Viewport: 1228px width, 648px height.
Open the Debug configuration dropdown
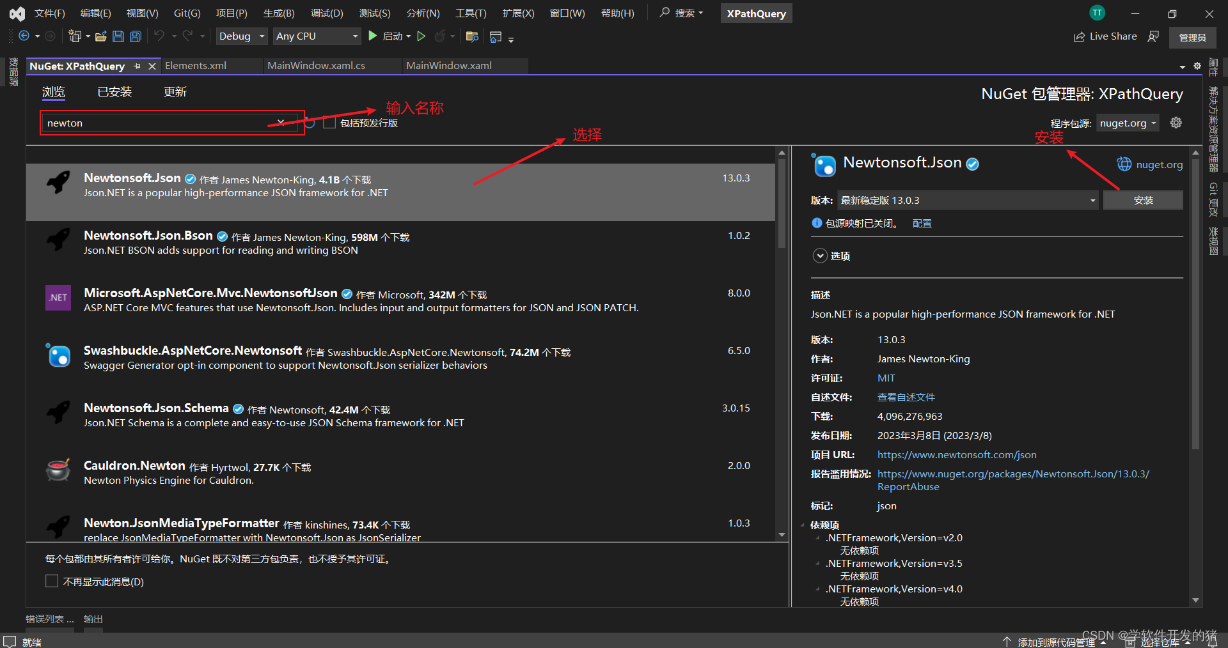pos(241,36)
